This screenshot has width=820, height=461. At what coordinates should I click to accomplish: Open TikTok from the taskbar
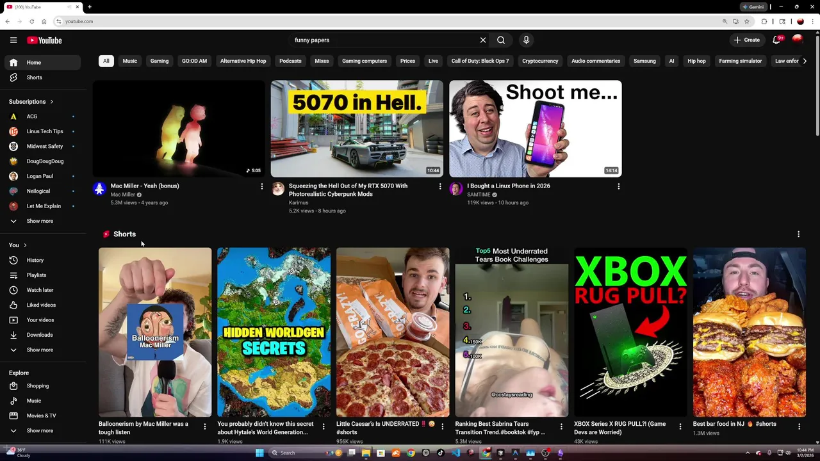point(441,453)
